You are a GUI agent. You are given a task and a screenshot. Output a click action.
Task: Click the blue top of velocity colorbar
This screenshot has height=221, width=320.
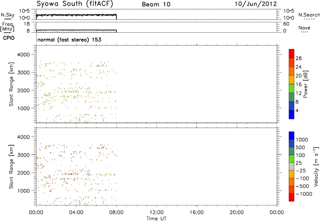click(292, 136)
